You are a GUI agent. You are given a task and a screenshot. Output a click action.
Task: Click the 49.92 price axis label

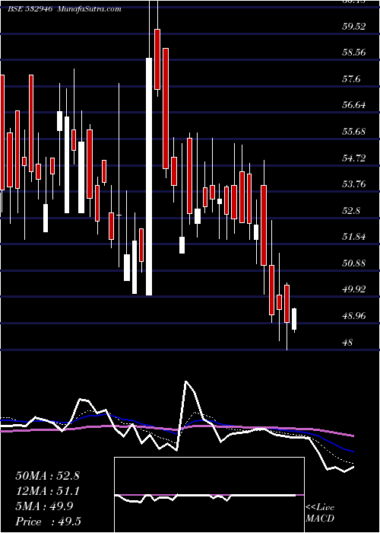[x=354, y=289]
